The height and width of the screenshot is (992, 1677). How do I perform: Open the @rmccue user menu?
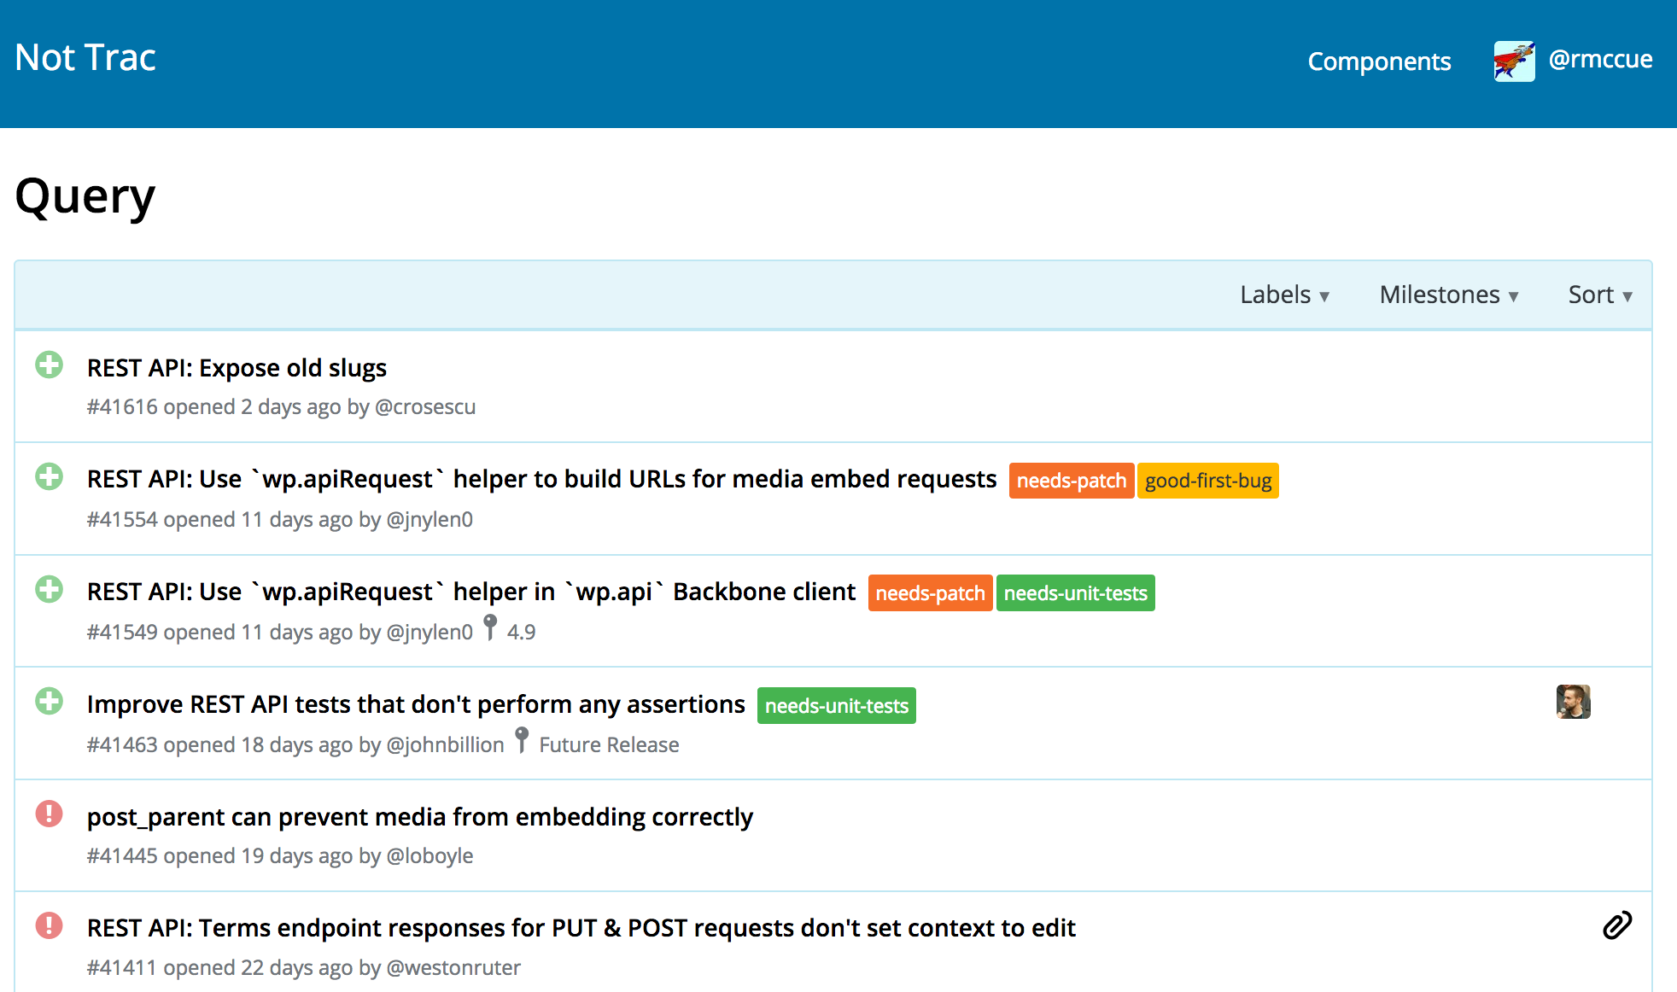point(1600,59)
